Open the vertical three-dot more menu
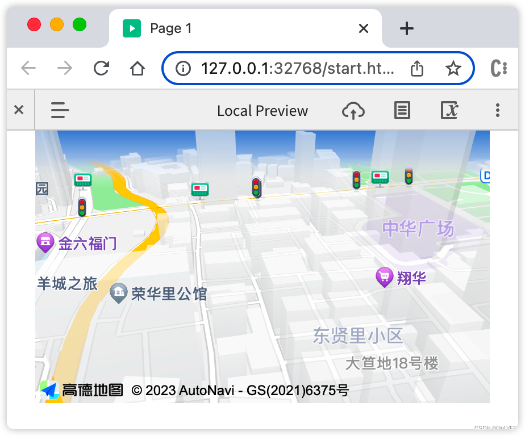525x436 pixels. click(498, 110)
